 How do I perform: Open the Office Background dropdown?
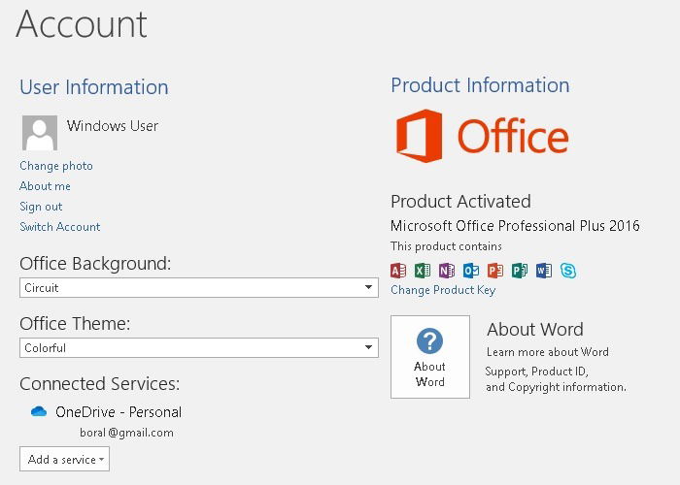click(199, 287)
